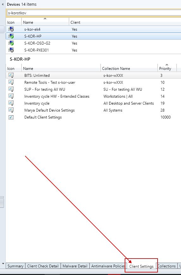Switch to the Antimalware Policies tab

pyautogui.click(x=108, y=266)
